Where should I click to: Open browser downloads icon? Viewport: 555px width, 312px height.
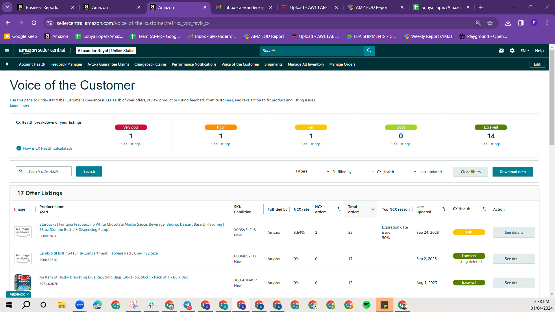[508, 23]
